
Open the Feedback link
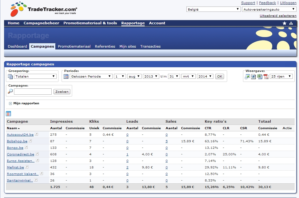(x=268, y=3)
